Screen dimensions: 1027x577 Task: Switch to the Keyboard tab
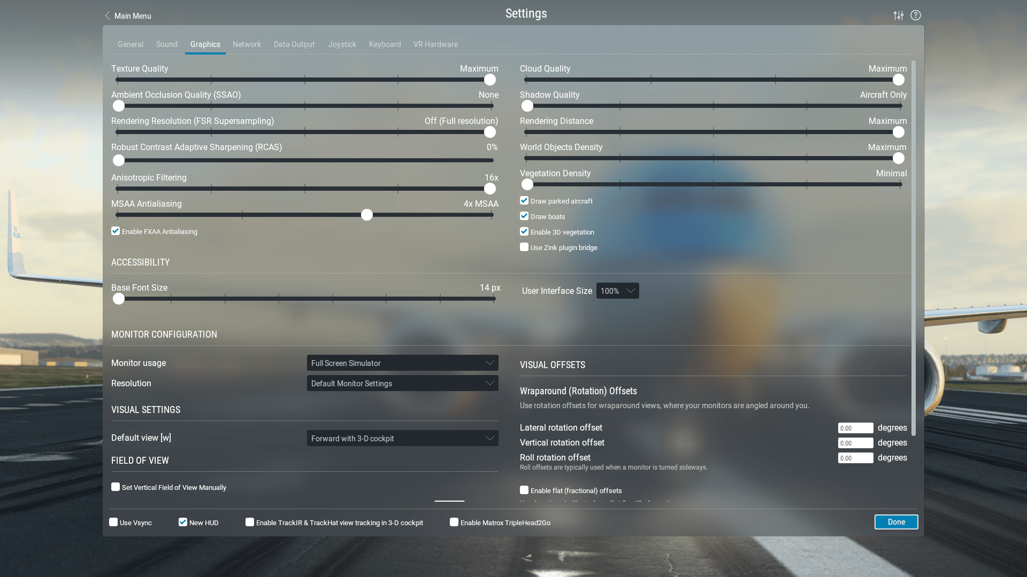385,44
